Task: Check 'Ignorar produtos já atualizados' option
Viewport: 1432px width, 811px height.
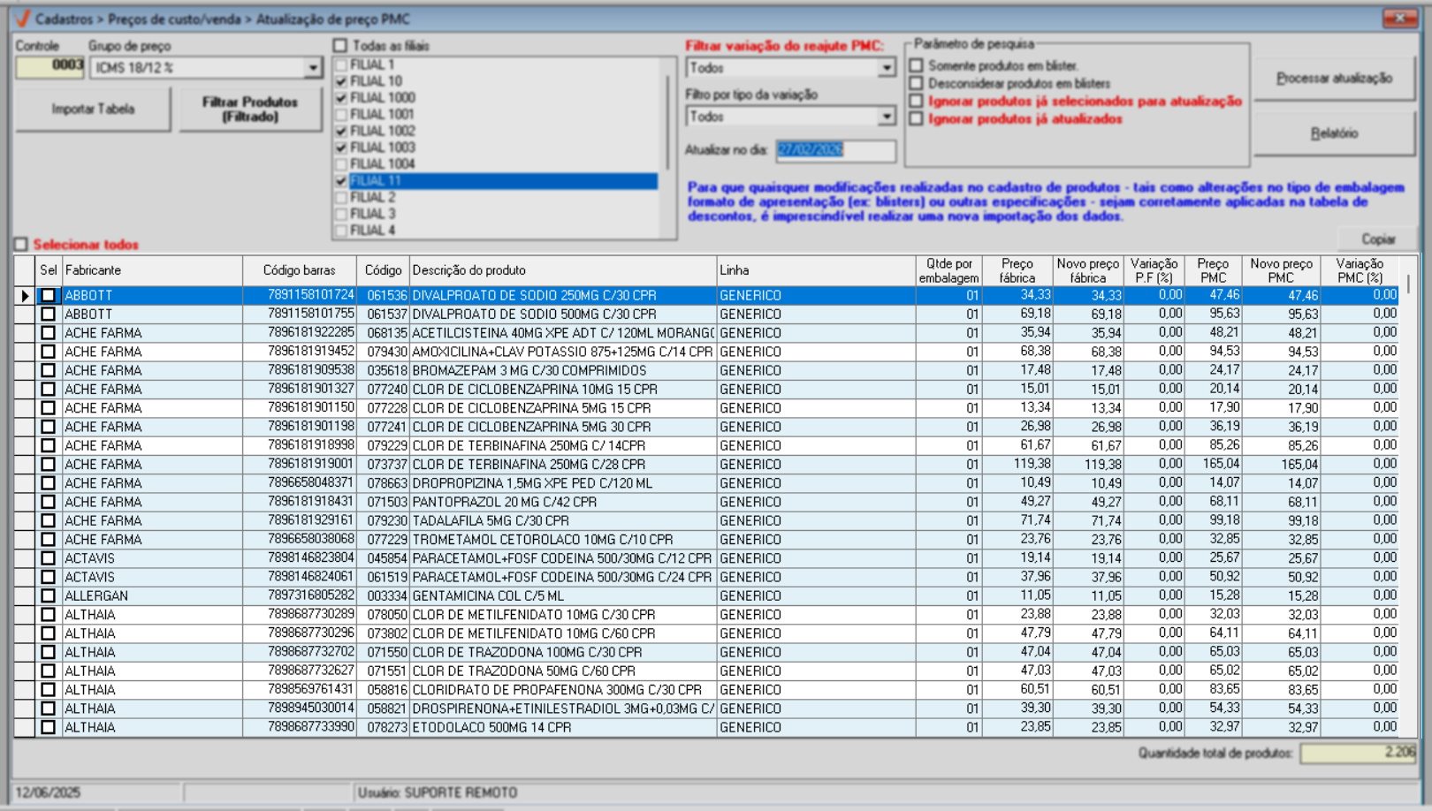Action: pyautogui.click(x=917, y=119)
